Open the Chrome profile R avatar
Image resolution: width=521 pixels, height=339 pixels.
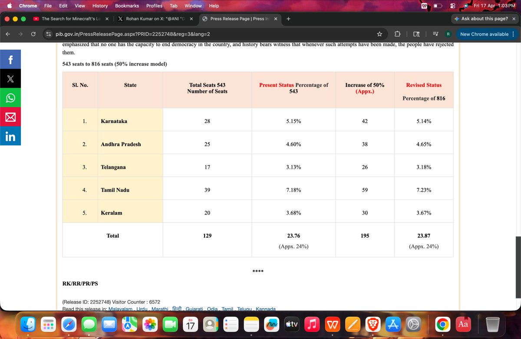pos(448,34)
